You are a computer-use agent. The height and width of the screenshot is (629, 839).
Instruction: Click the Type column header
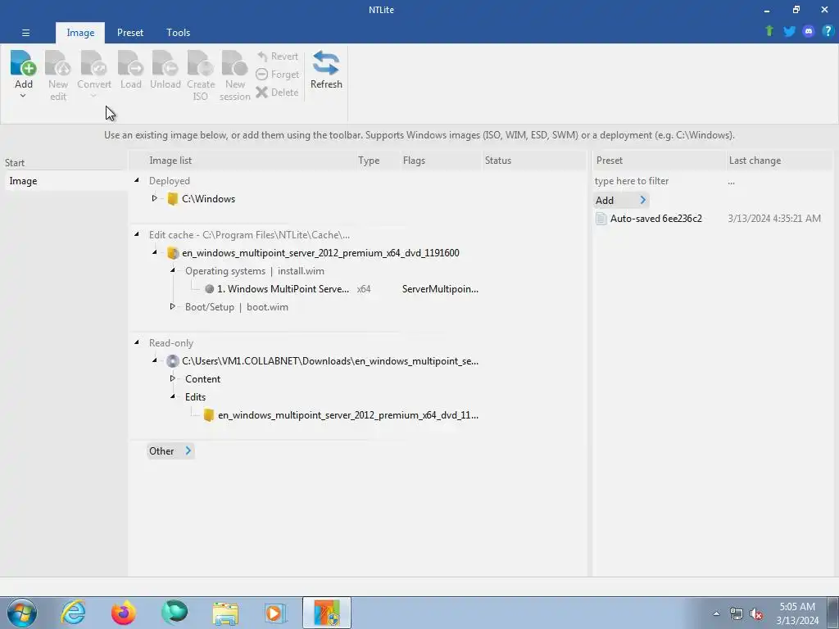[379, 161]
